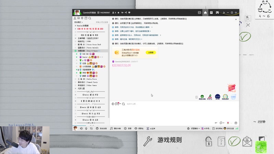Open the search icon above channel list
The height and width of the screenshot is (154, 274).
[x=90, y=18]
